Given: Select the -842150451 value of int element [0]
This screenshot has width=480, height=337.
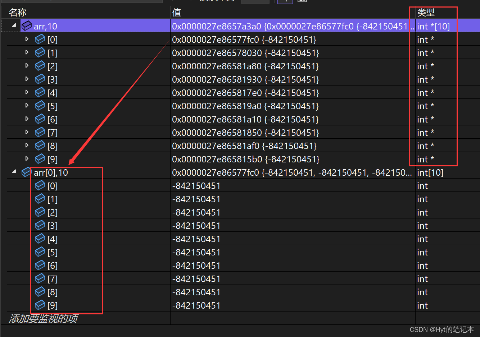Looking at the screenshot, I should (x=196, y=186).
